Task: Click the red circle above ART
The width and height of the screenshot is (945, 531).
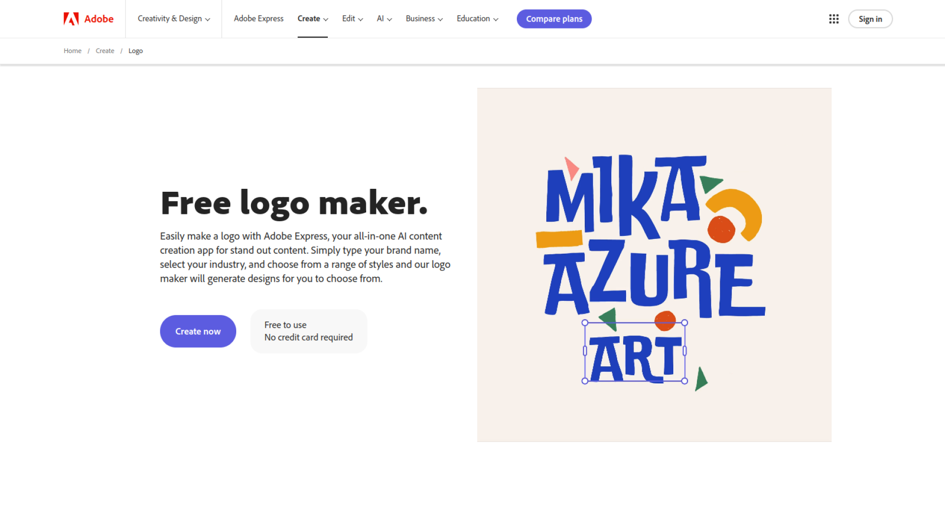Action: (665, 320)
